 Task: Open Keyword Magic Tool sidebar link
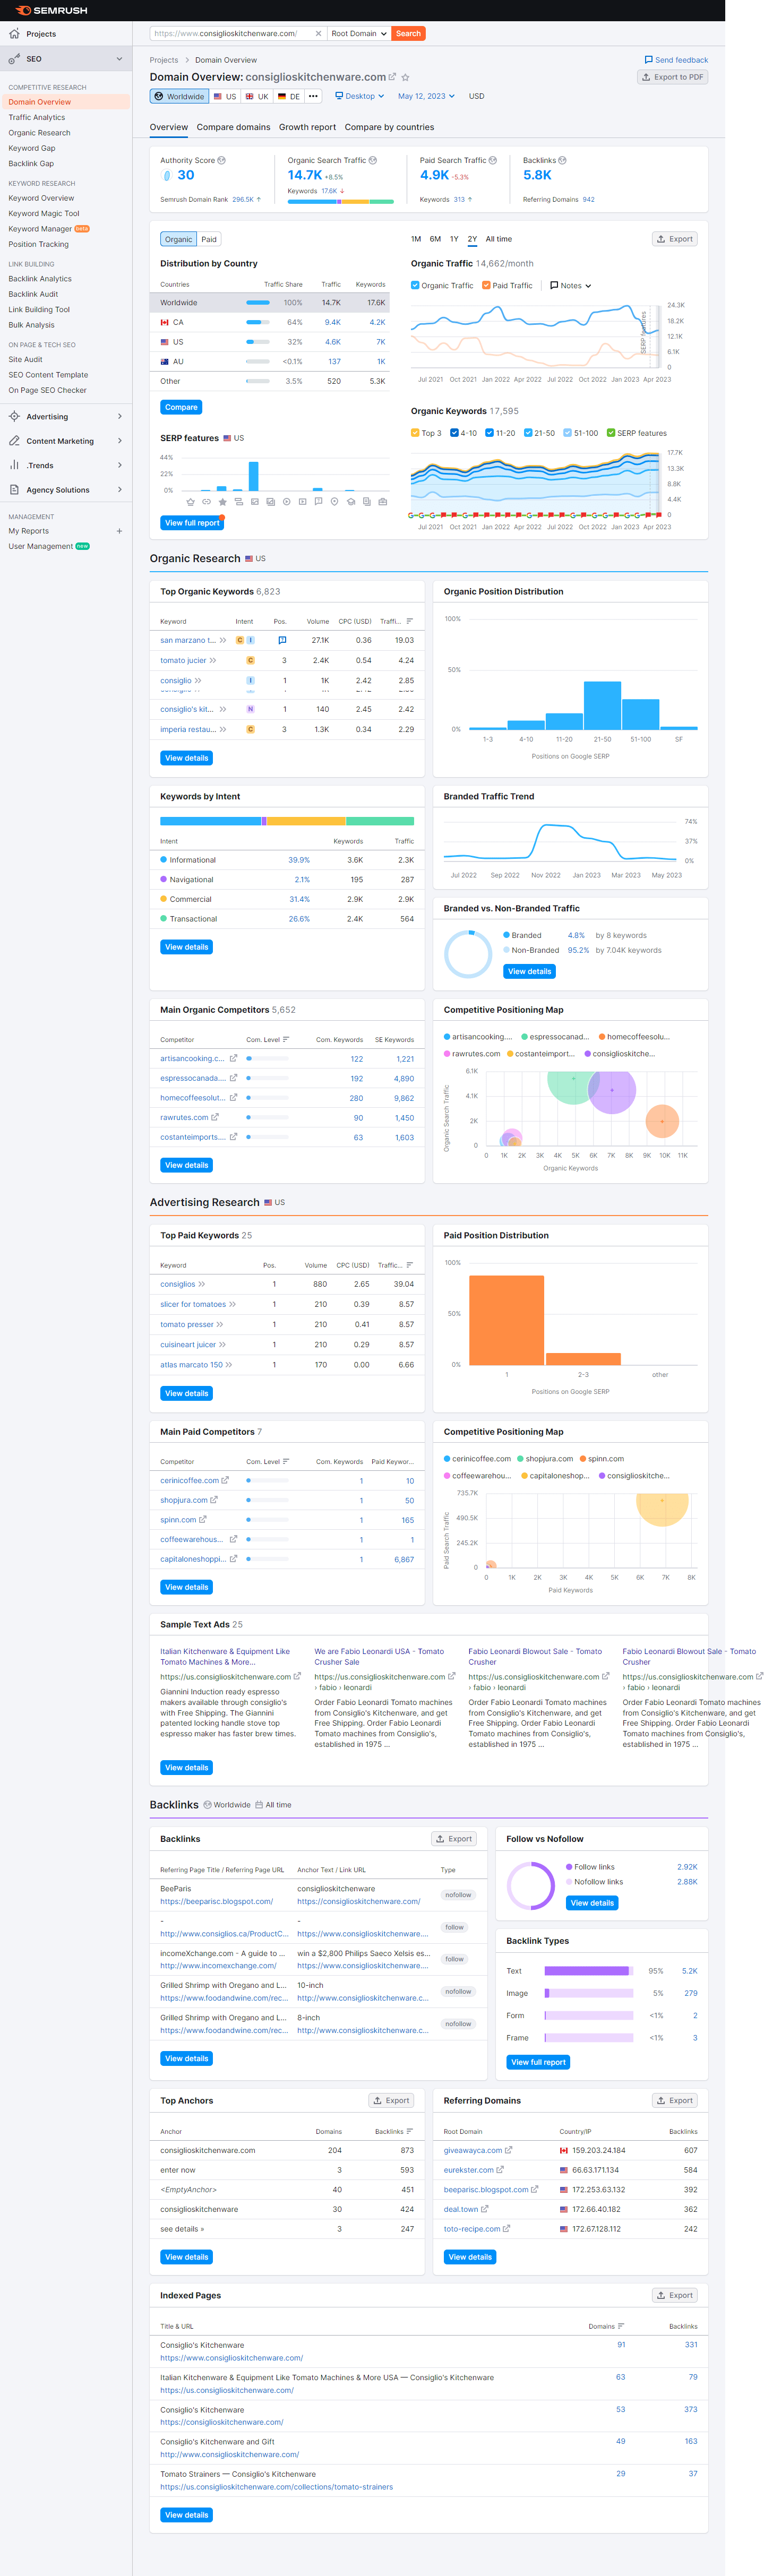pyautogui.click(x=44, y=213)
